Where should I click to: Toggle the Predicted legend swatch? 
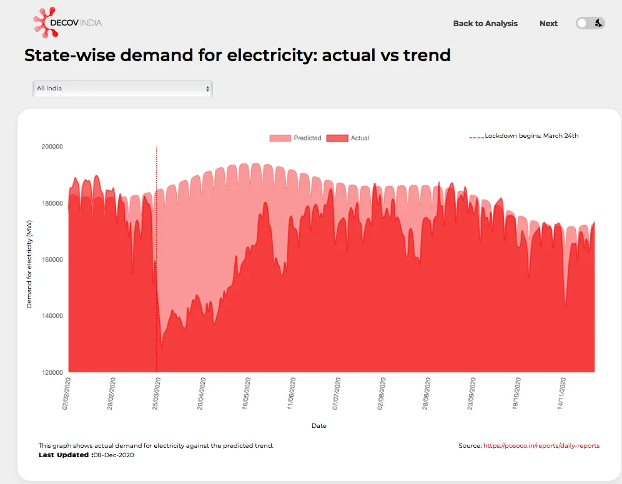pos(280,138)
